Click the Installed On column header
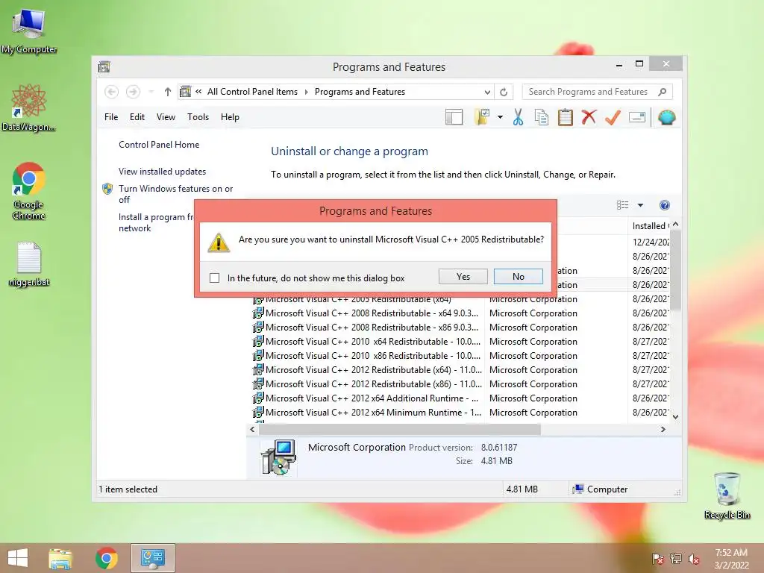764x573 pixels. tap(651, 226)
